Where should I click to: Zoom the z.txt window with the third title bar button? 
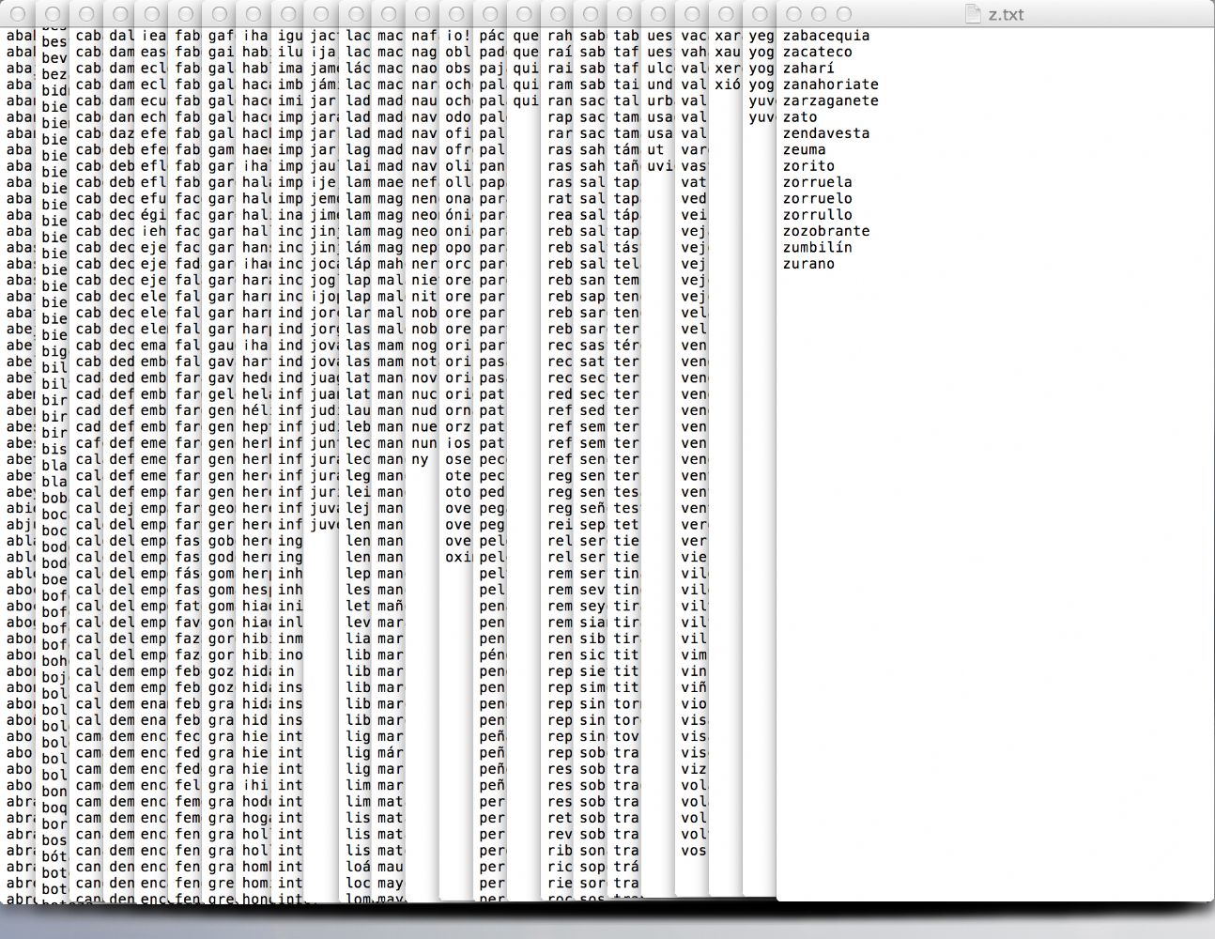pos(843,14)
